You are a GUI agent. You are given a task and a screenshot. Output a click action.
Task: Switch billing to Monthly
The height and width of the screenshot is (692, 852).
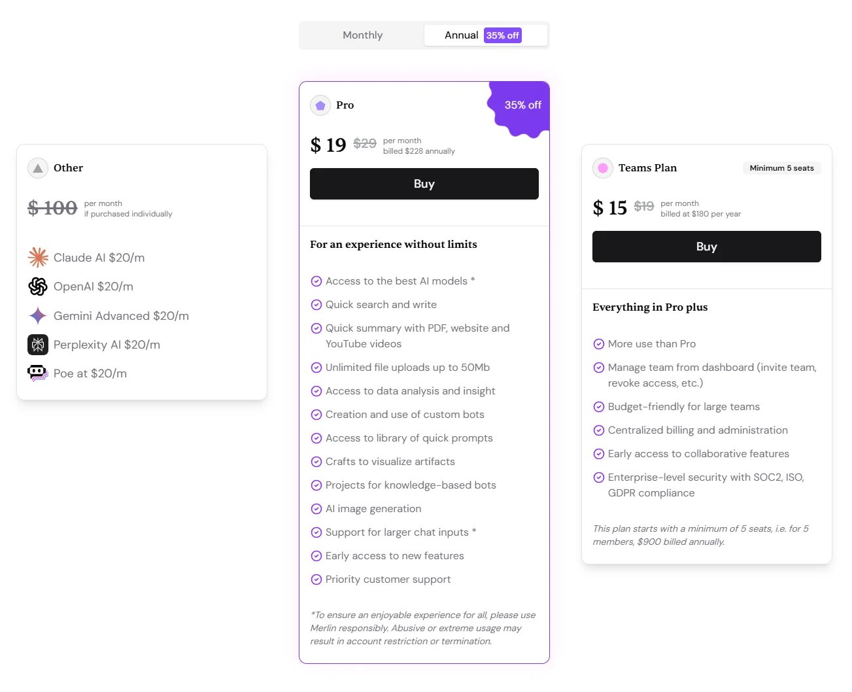[362, 35]
